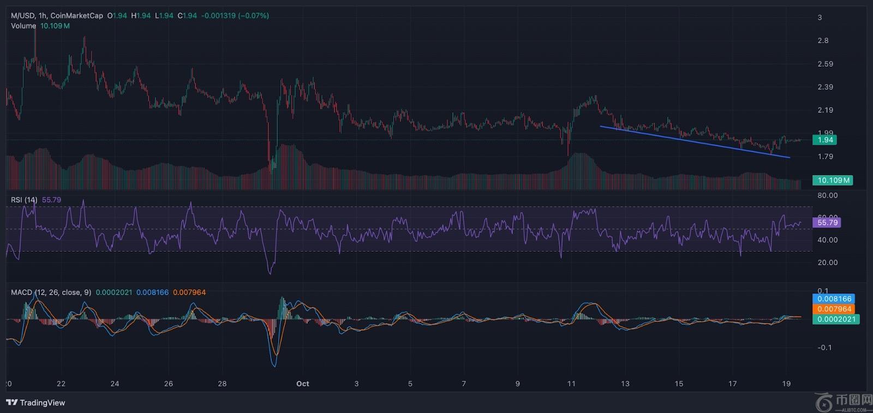The width and height of the screenshot is (873, 413).
Task: Select the M/USD symbol title
Action: (23, 16)
